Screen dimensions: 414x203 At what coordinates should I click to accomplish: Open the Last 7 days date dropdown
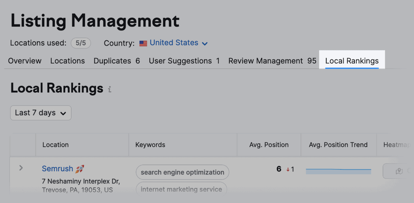click(x=41, y=113)
